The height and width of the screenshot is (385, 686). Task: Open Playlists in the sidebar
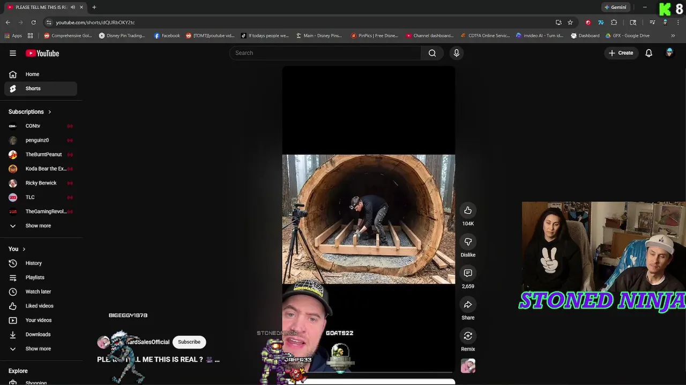[41, 278]
